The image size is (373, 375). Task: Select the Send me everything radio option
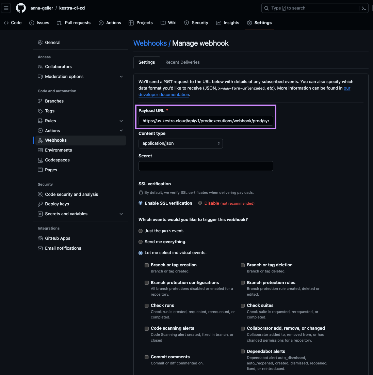141,242
